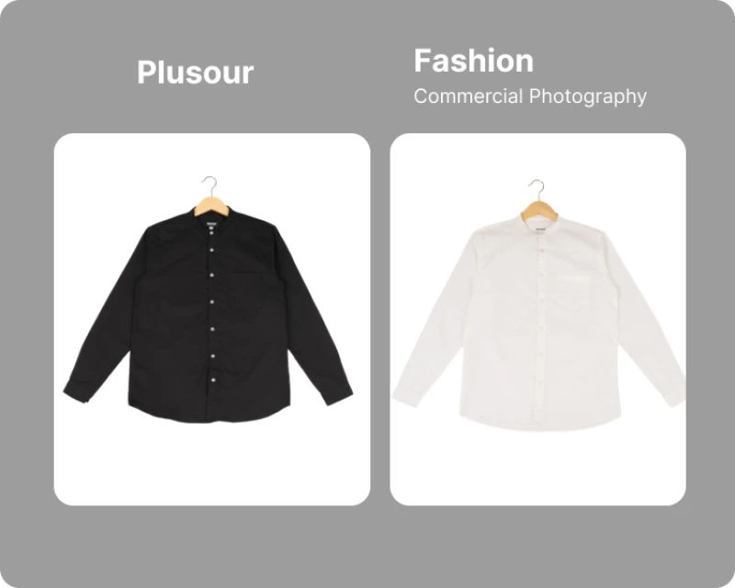This screenshot has width=735, height=588.
Task: Click the black shirt's left sleeve cuff
Action: coord(76,391)
